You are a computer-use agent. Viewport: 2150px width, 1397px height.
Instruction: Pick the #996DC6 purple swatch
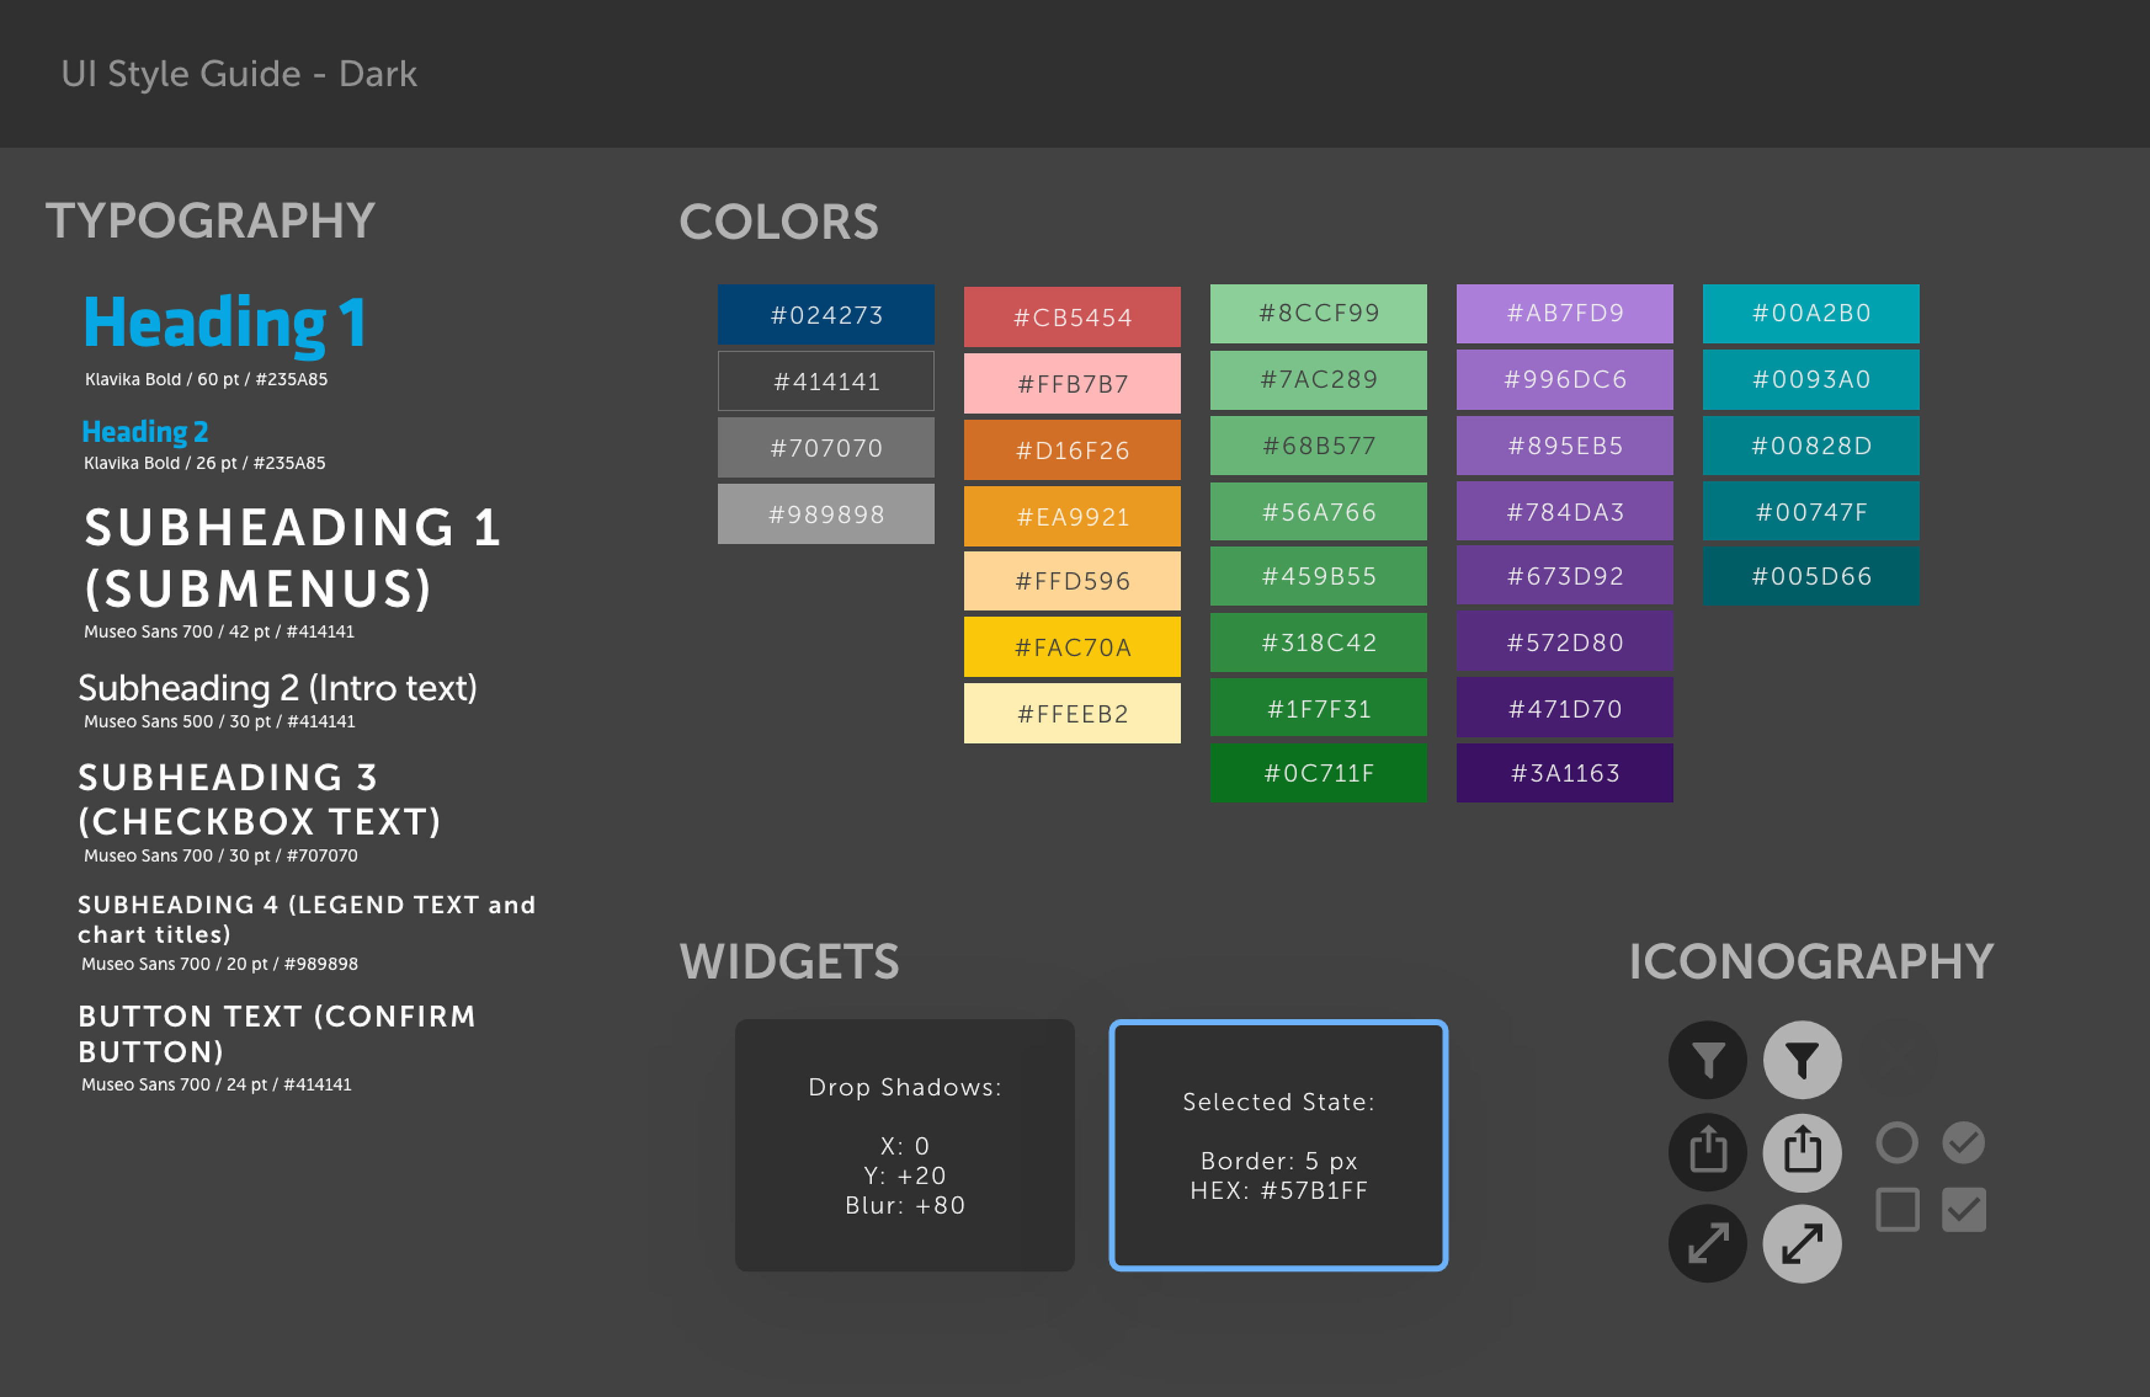tap(1564, 379)
